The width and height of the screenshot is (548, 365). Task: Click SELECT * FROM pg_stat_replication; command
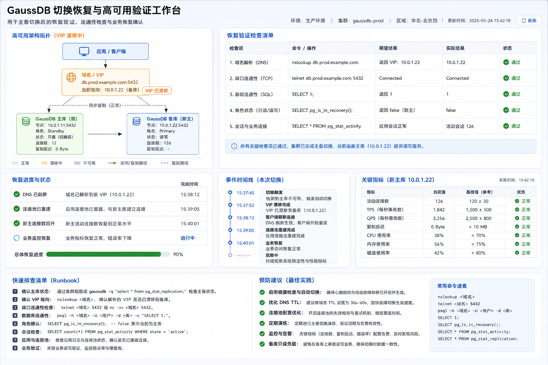point(478,339)
